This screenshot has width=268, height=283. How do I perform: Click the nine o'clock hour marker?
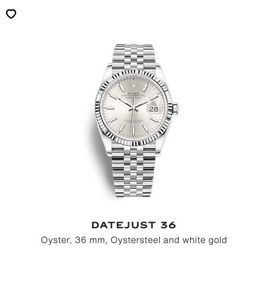click(x=110, y=108)
